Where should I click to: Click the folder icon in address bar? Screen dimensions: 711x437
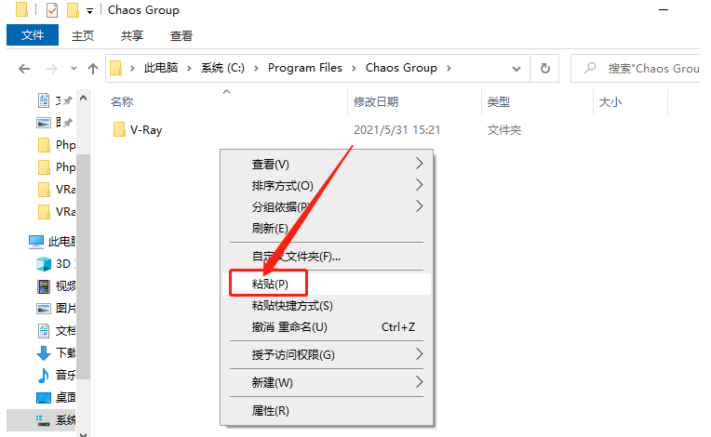(116, 68)
